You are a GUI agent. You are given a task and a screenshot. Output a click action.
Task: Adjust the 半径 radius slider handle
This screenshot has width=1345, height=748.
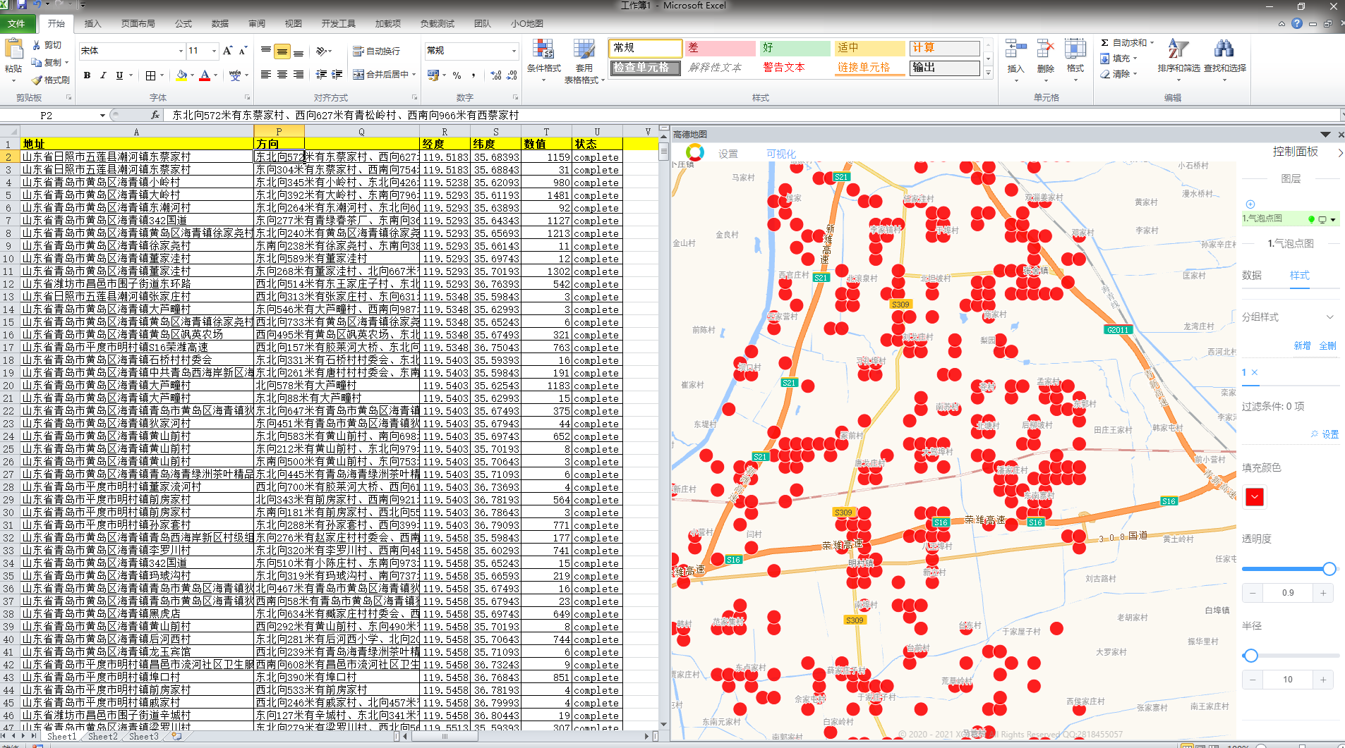tap(1251, 656)
